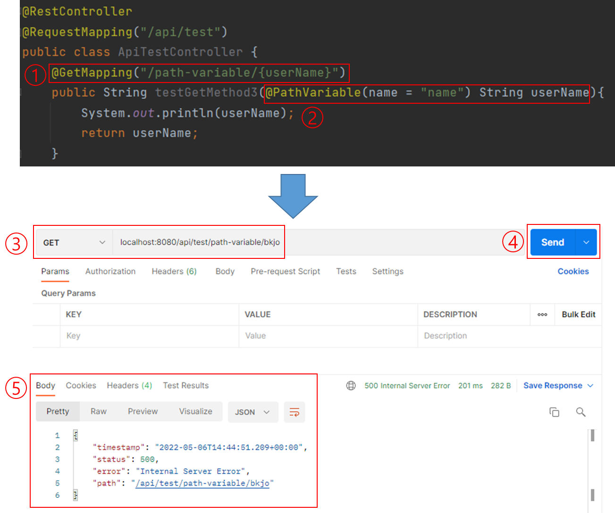615x513 pixels.
Task: Click the Bulk Edit button
Action: click(x=579, y=314)
